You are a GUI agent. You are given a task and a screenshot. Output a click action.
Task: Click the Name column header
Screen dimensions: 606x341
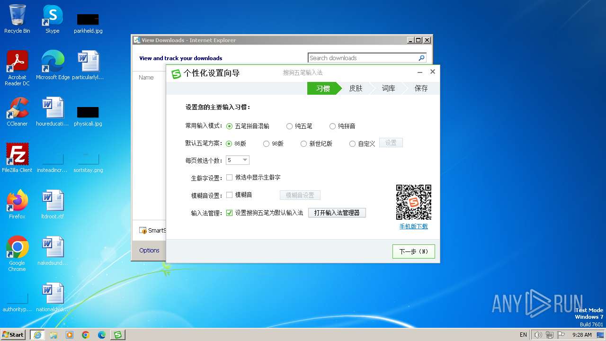[x=146, y=77]
